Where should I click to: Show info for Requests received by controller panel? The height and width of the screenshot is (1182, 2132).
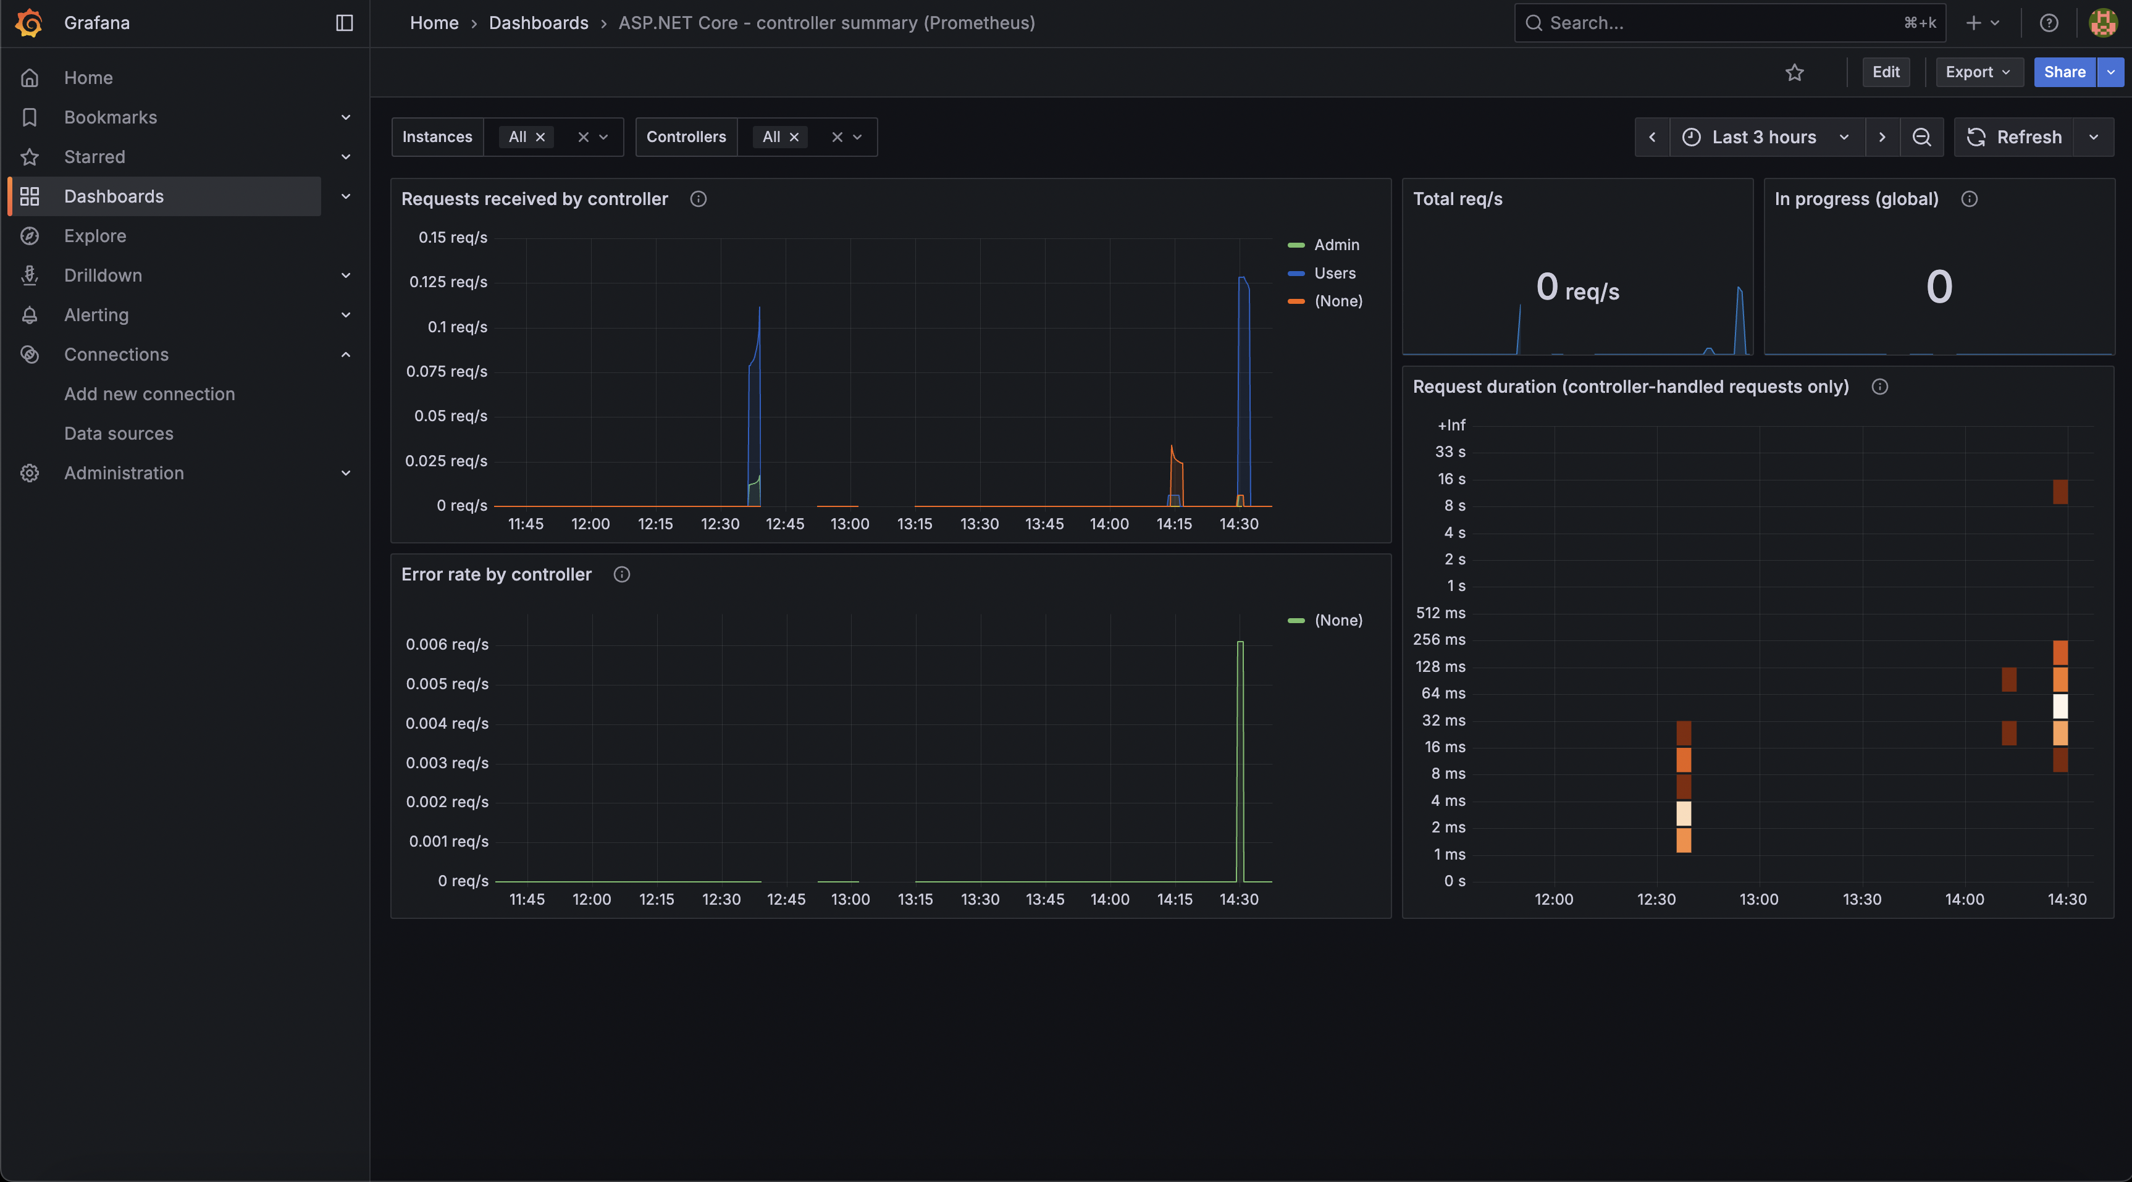[698, 199]
